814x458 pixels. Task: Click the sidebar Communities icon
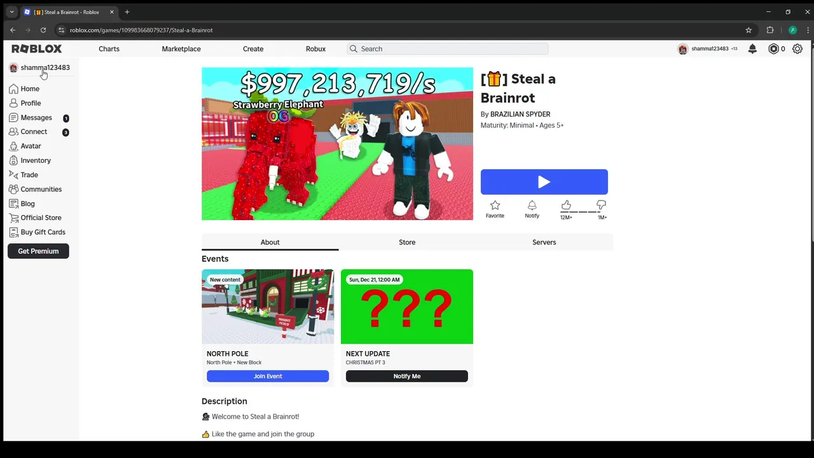click(13, 189)
